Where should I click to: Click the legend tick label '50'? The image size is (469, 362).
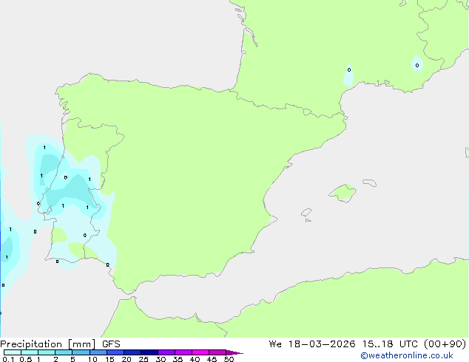point(229,359)
